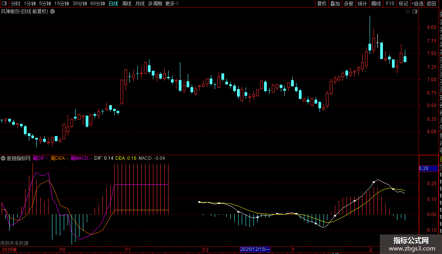The width and height of the screenshot is (442, 254).
Task: Open the 多周期 multi-period view
Action: [x=155, y=4]
